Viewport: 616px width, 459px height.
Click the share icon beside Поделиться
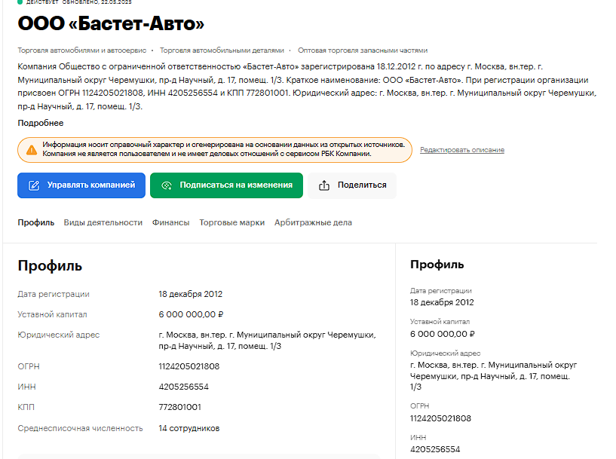324,185
